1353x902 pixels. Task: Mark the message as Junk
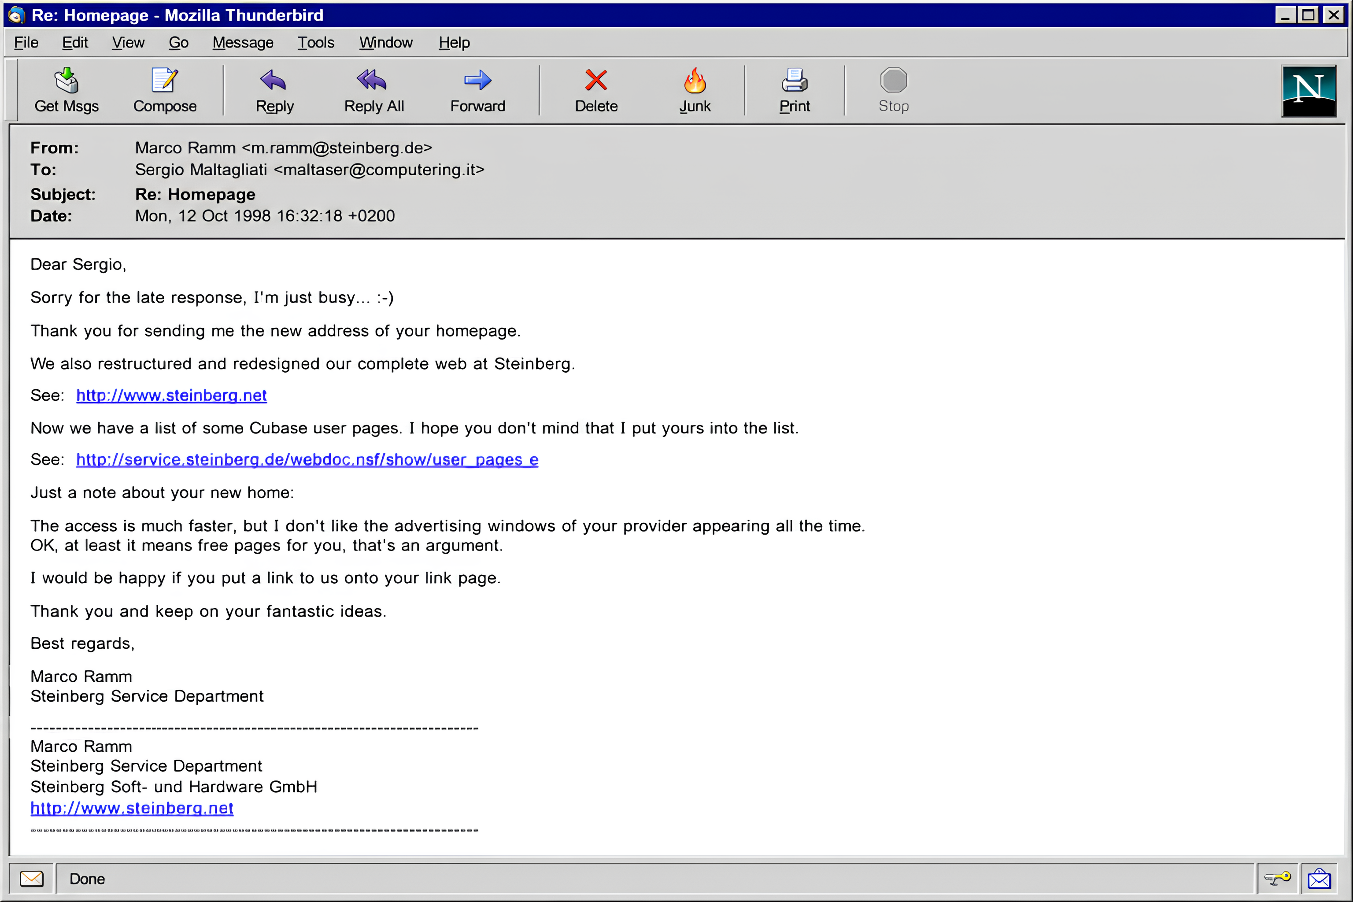click(695, 91)
